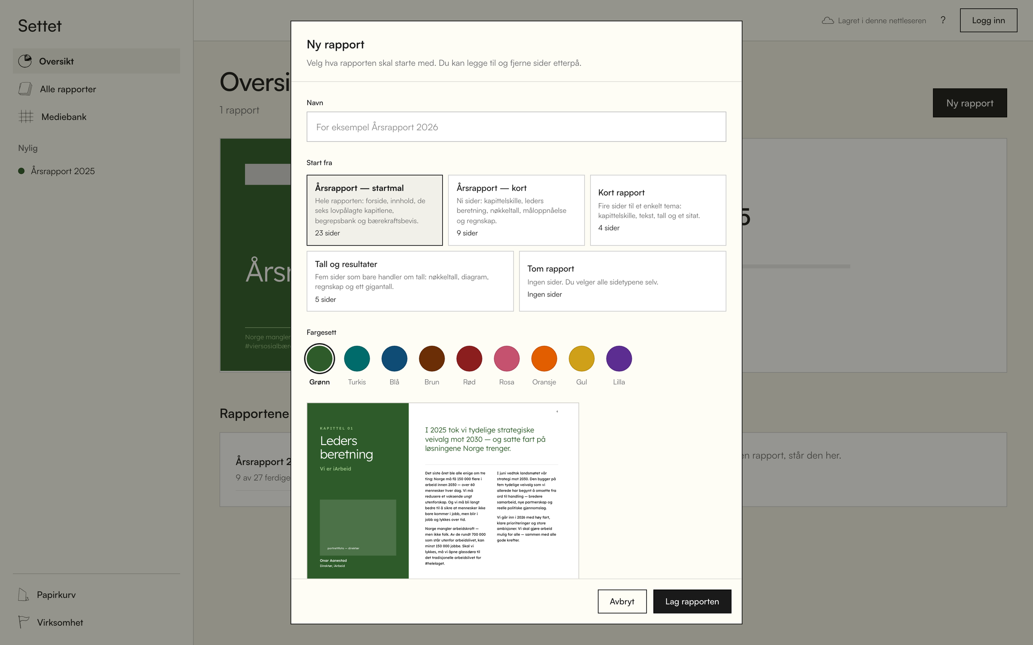The width and height of the screenshot is (1033, 645).
Task: Open help via the question mark
Action: (x=943, y=20)
